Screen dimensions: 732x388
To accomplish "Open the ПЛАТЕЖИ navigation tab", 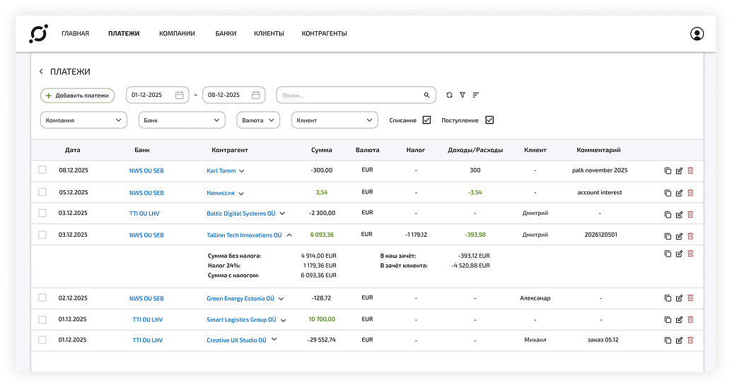I will pos(124,34).
